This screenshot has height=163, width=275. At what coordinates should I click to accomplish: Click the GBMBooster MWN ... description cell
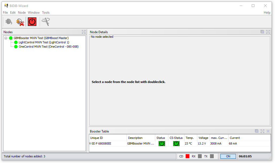pyautogui.click(x=141, y=143)
